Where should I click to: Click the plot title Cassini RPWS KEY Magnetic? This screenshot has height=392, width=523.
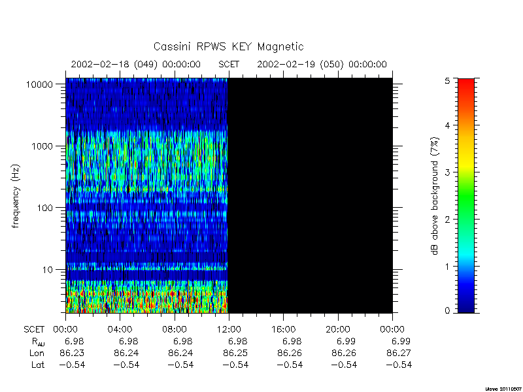(x=228, y=46)
